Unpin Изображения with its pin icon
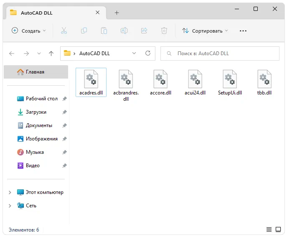Image resolution: width=287 pixels, height=237 pixels. (x=64, y=139)
